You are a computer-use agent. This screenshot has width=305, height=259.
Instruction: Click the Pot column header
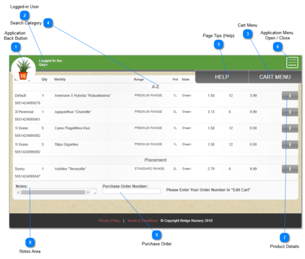click(x=175, y=80)
